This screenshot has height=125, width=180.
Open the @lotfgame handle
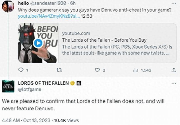tap(30, 89)
